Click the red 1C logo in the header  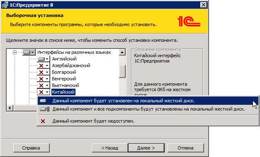pos(189,21)
